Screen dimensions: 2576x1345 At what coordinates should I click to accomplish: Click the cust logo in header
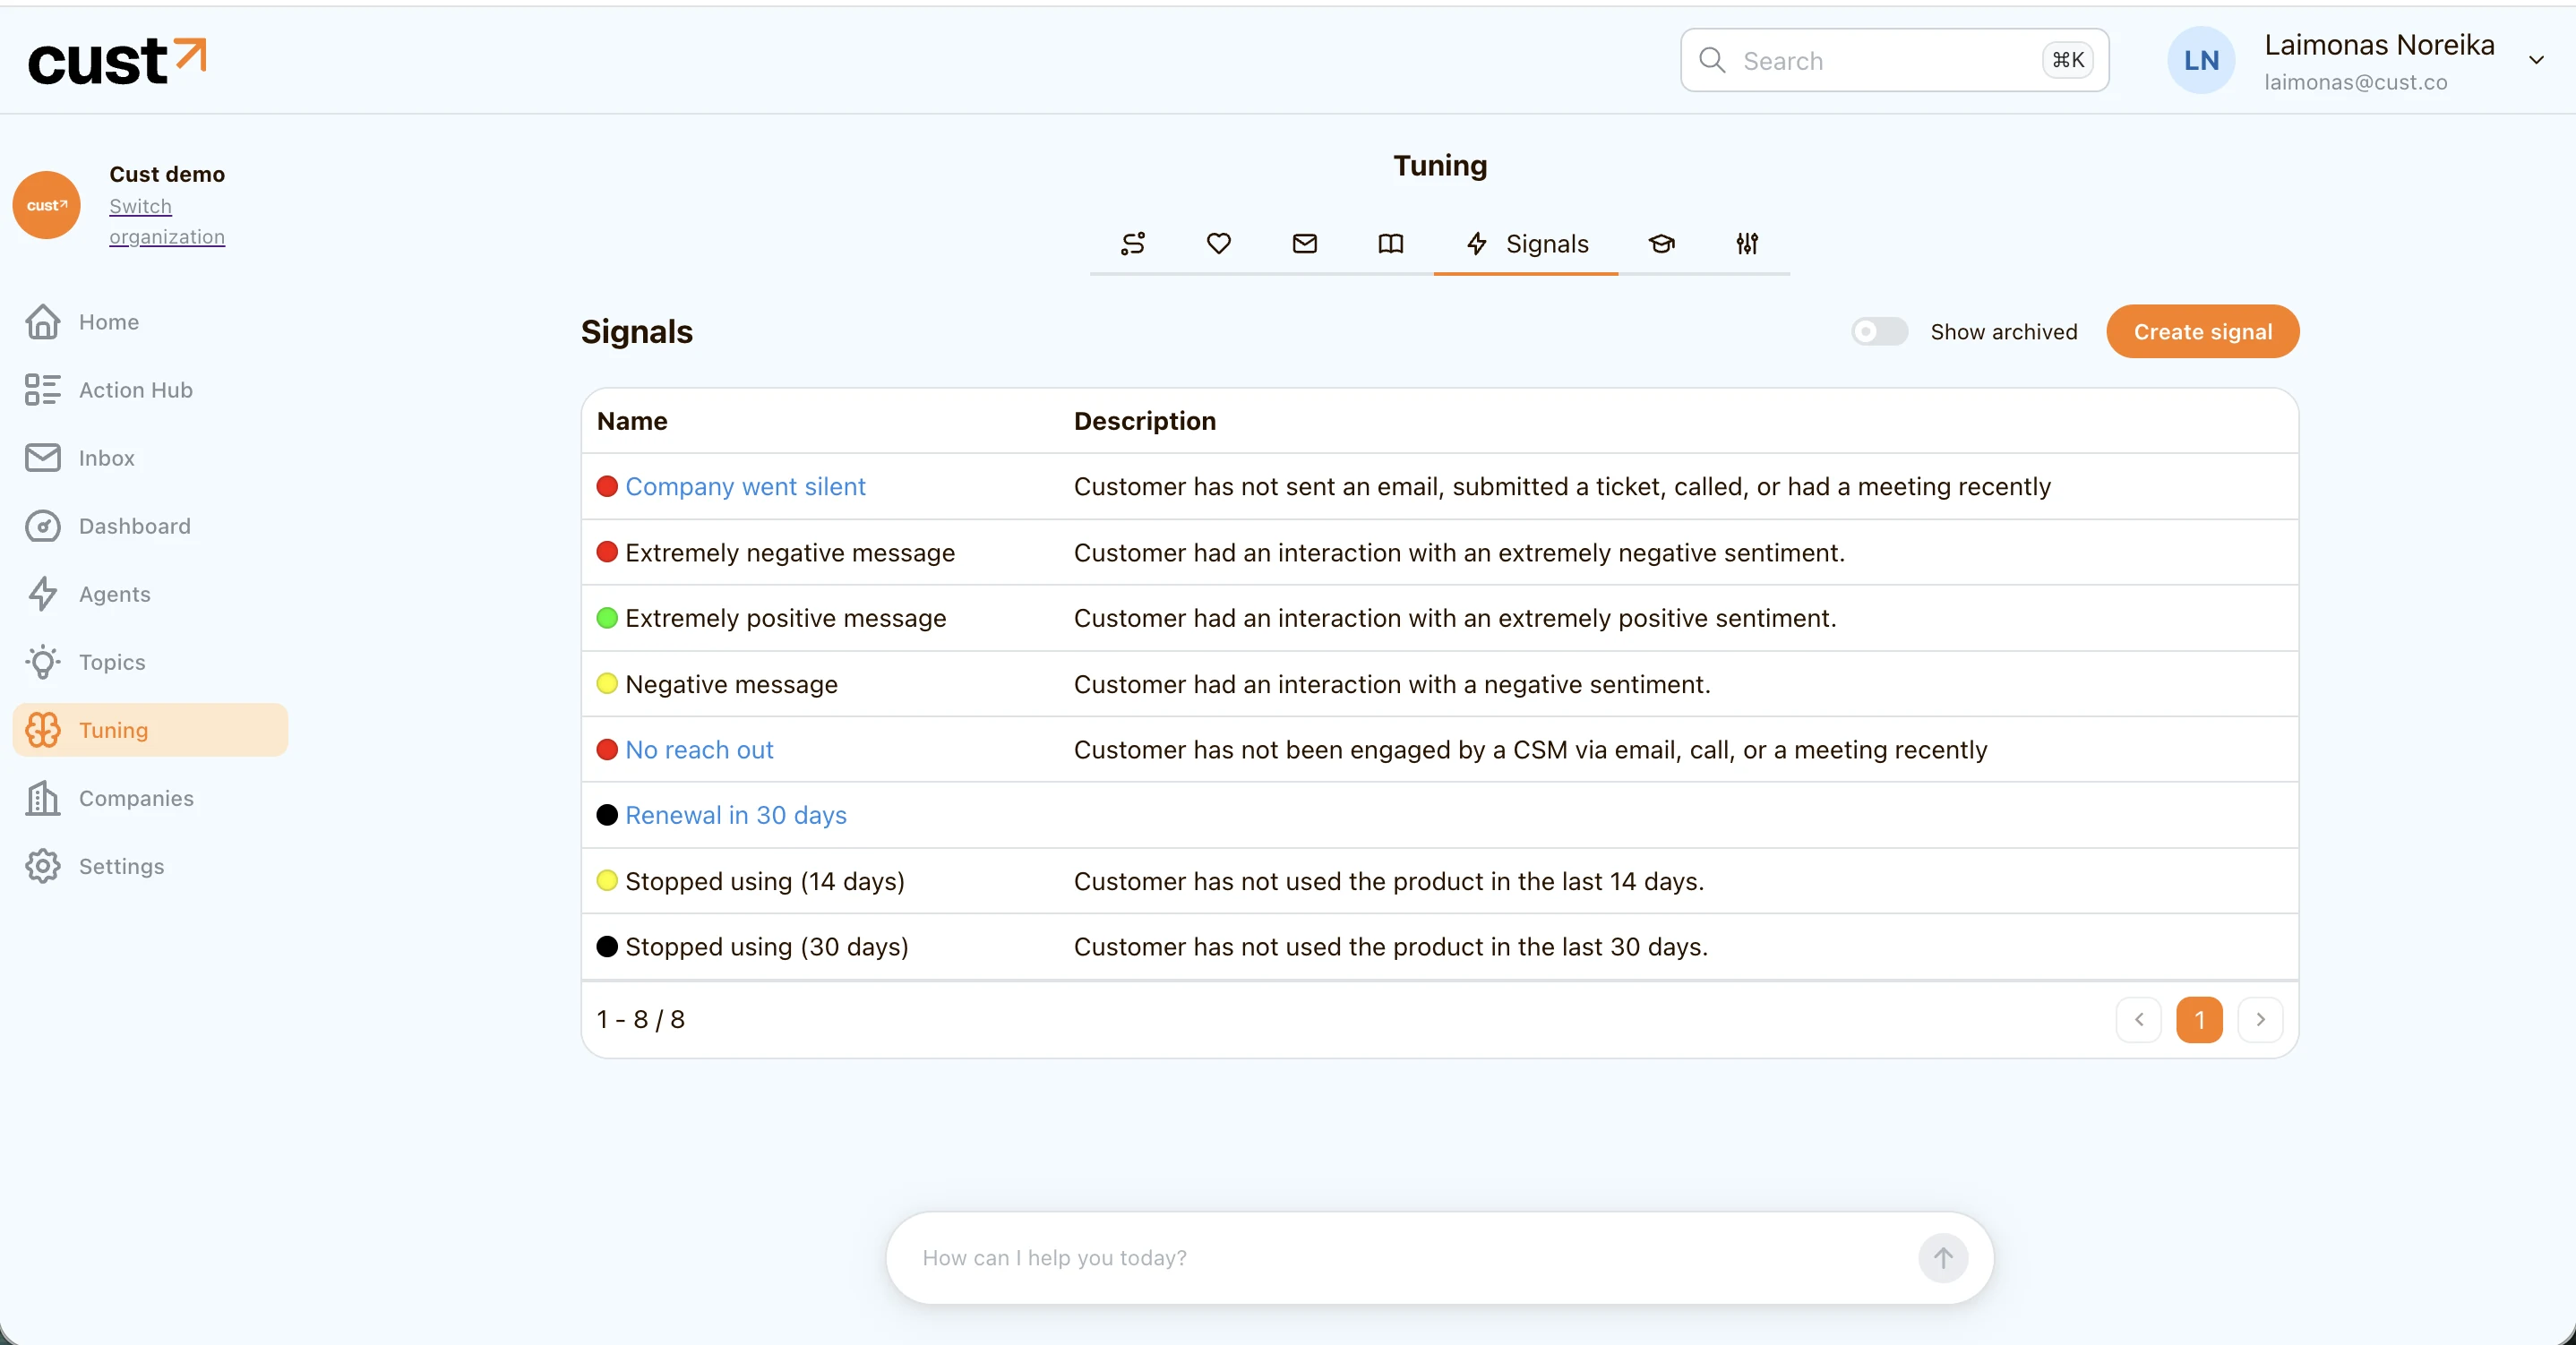(117, 61)
